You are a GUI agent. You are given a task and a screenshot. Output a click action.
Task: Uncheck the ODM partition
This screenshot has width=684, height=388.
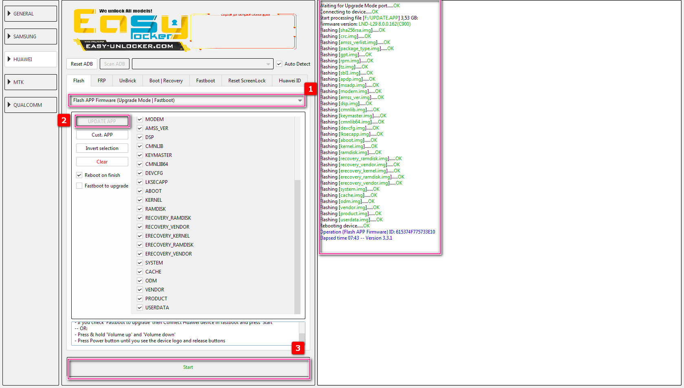[140, 281]
